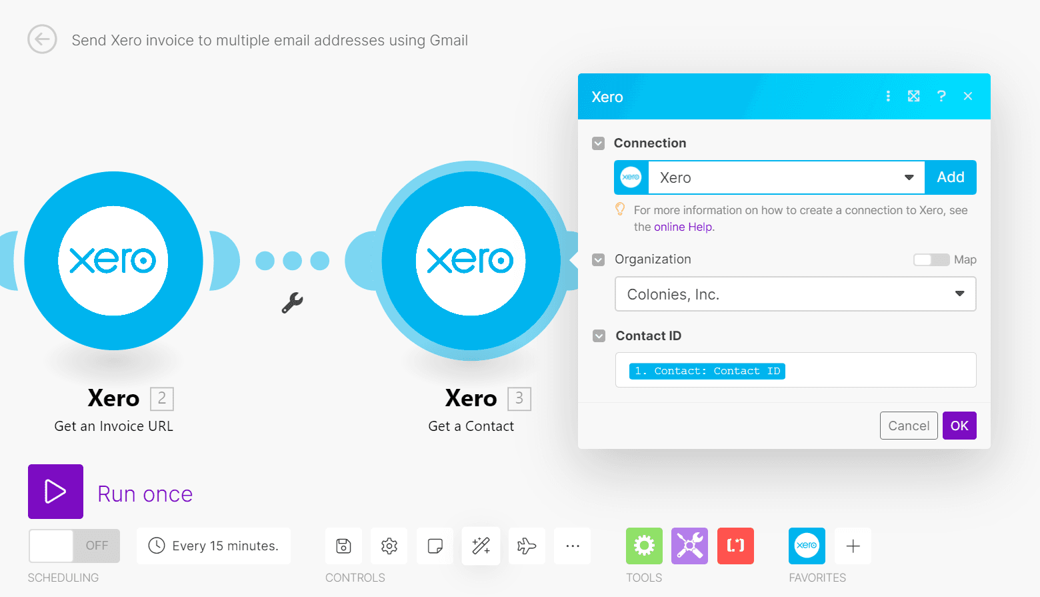Select the red Flow Control icon
The width and height of the screenshot is (1040, 597).
[735, 546]
